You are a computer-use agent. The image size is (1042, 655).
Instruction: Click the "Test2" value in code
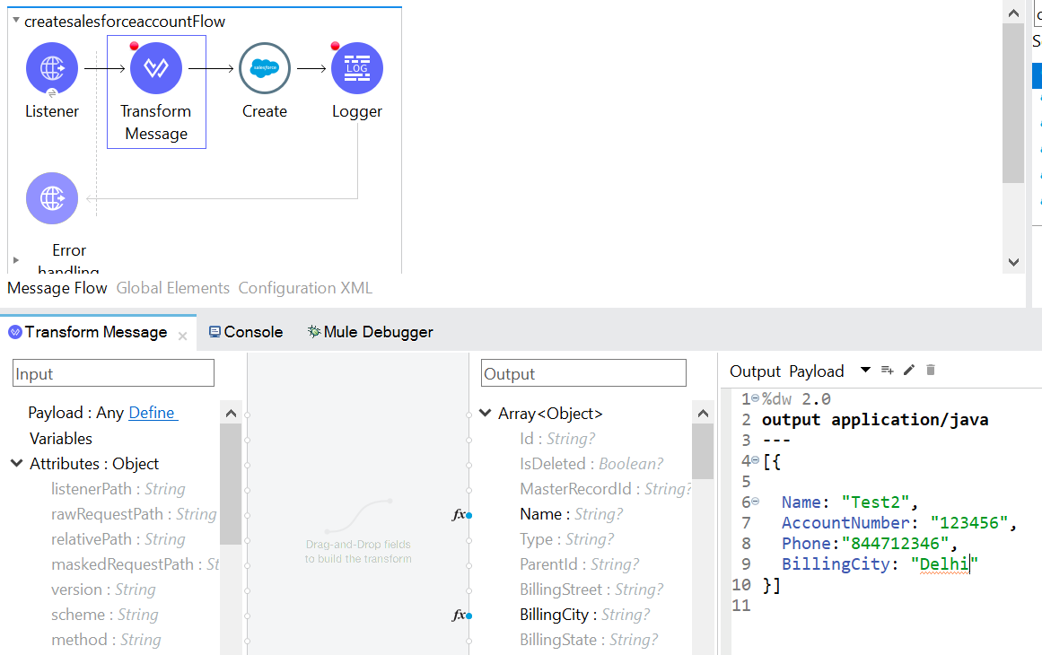coord(875,502)
